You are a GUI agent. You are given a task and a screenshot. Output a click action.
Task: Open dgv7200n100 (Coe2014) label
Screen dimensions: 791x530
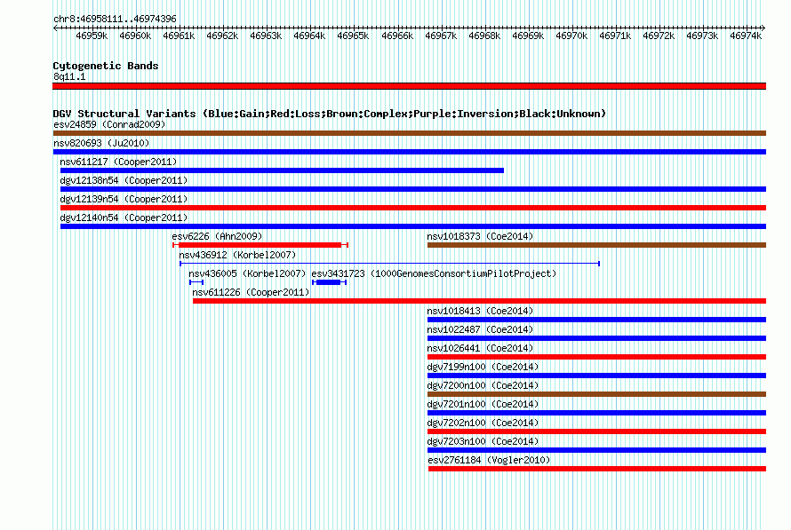[x=483, y=385]
